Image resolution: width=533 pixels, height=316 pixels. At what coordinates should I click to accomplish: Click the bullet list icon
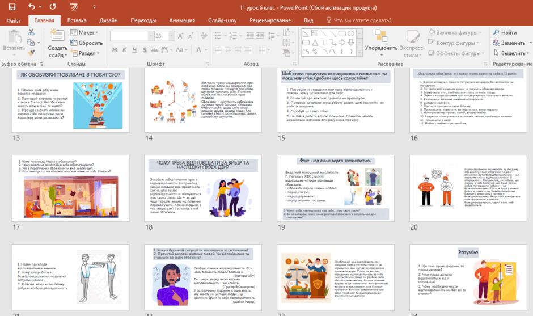[x=218, y=36]
